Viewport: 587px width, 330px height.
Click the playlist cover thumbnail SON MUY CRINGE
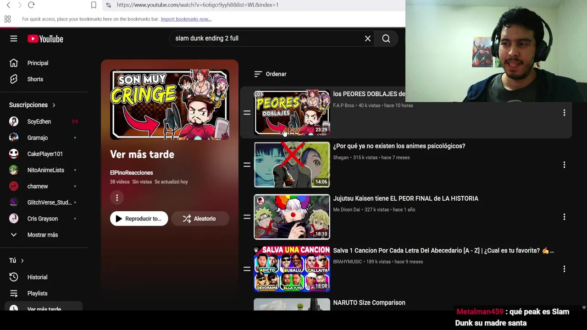170,104
